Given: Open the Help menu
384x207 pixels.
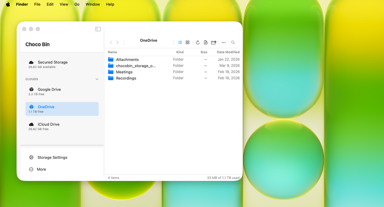Looking at the screenshot, I should pos(110,4).
